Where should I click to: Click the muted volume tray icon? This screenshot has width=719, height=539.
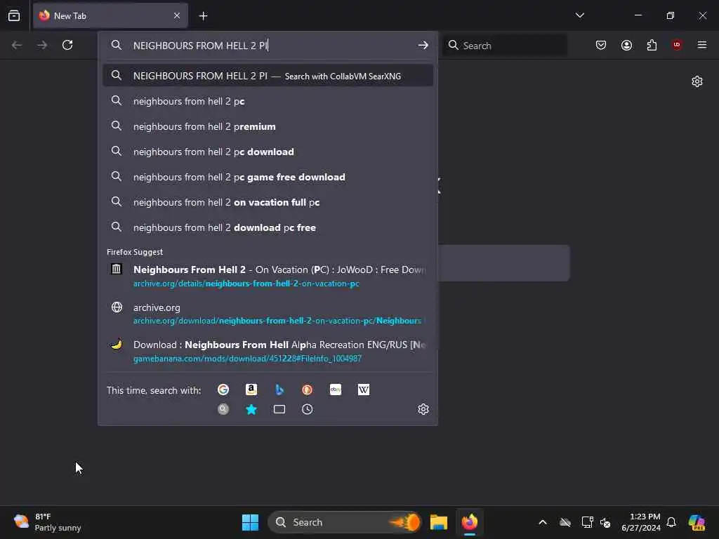[605, 522]
